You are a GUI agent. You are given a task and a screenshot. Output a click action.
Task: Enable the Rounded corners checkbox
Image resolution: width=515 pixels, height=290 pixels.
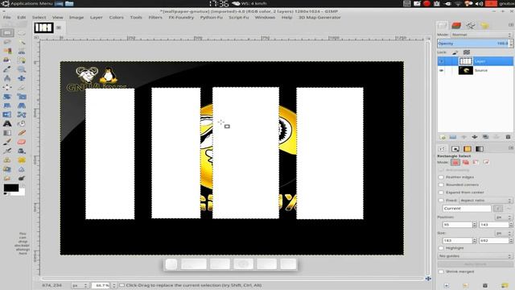(441, 184)
